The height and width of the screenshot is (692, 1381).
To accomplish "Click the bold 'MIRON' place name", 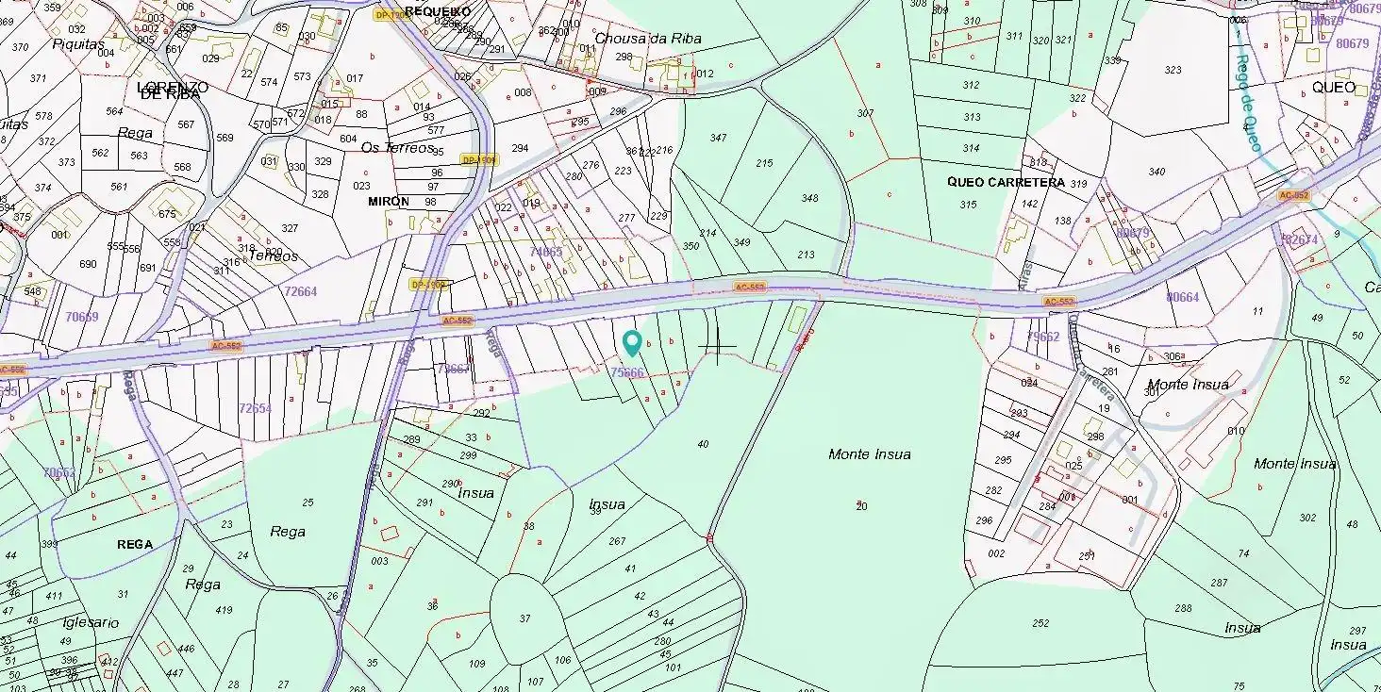I will coord(389,202).
